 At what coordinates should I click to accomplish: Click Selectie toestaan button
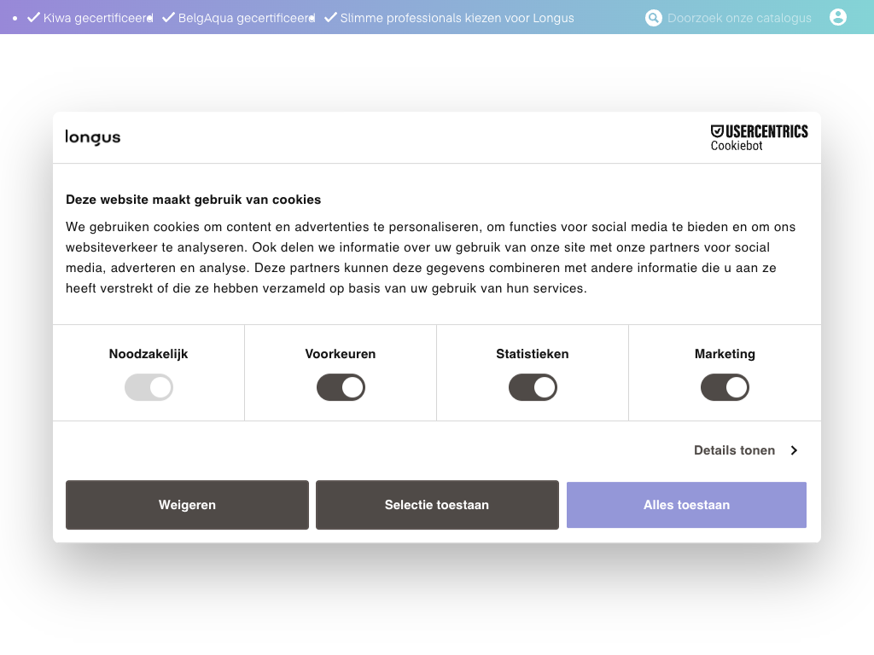437,505
